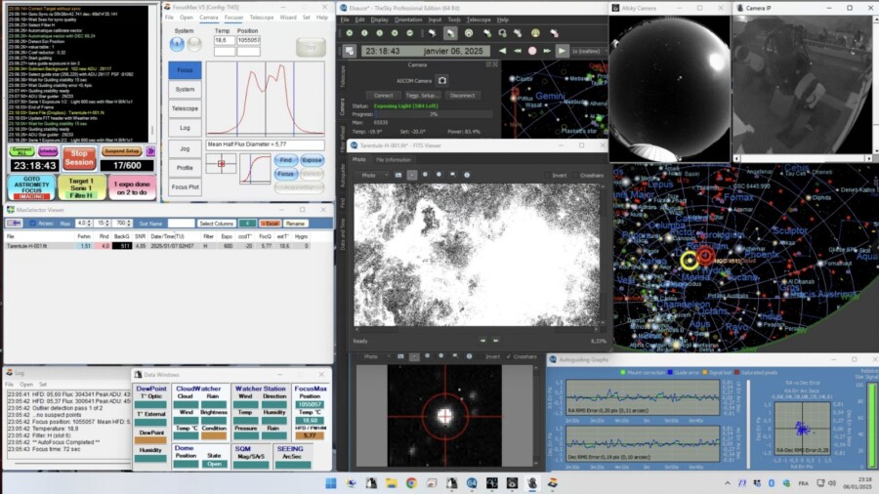879x494 pixels.
Task: Uncheck Crosshairs in autoguider image panel
Action: (x=509, y=356)
